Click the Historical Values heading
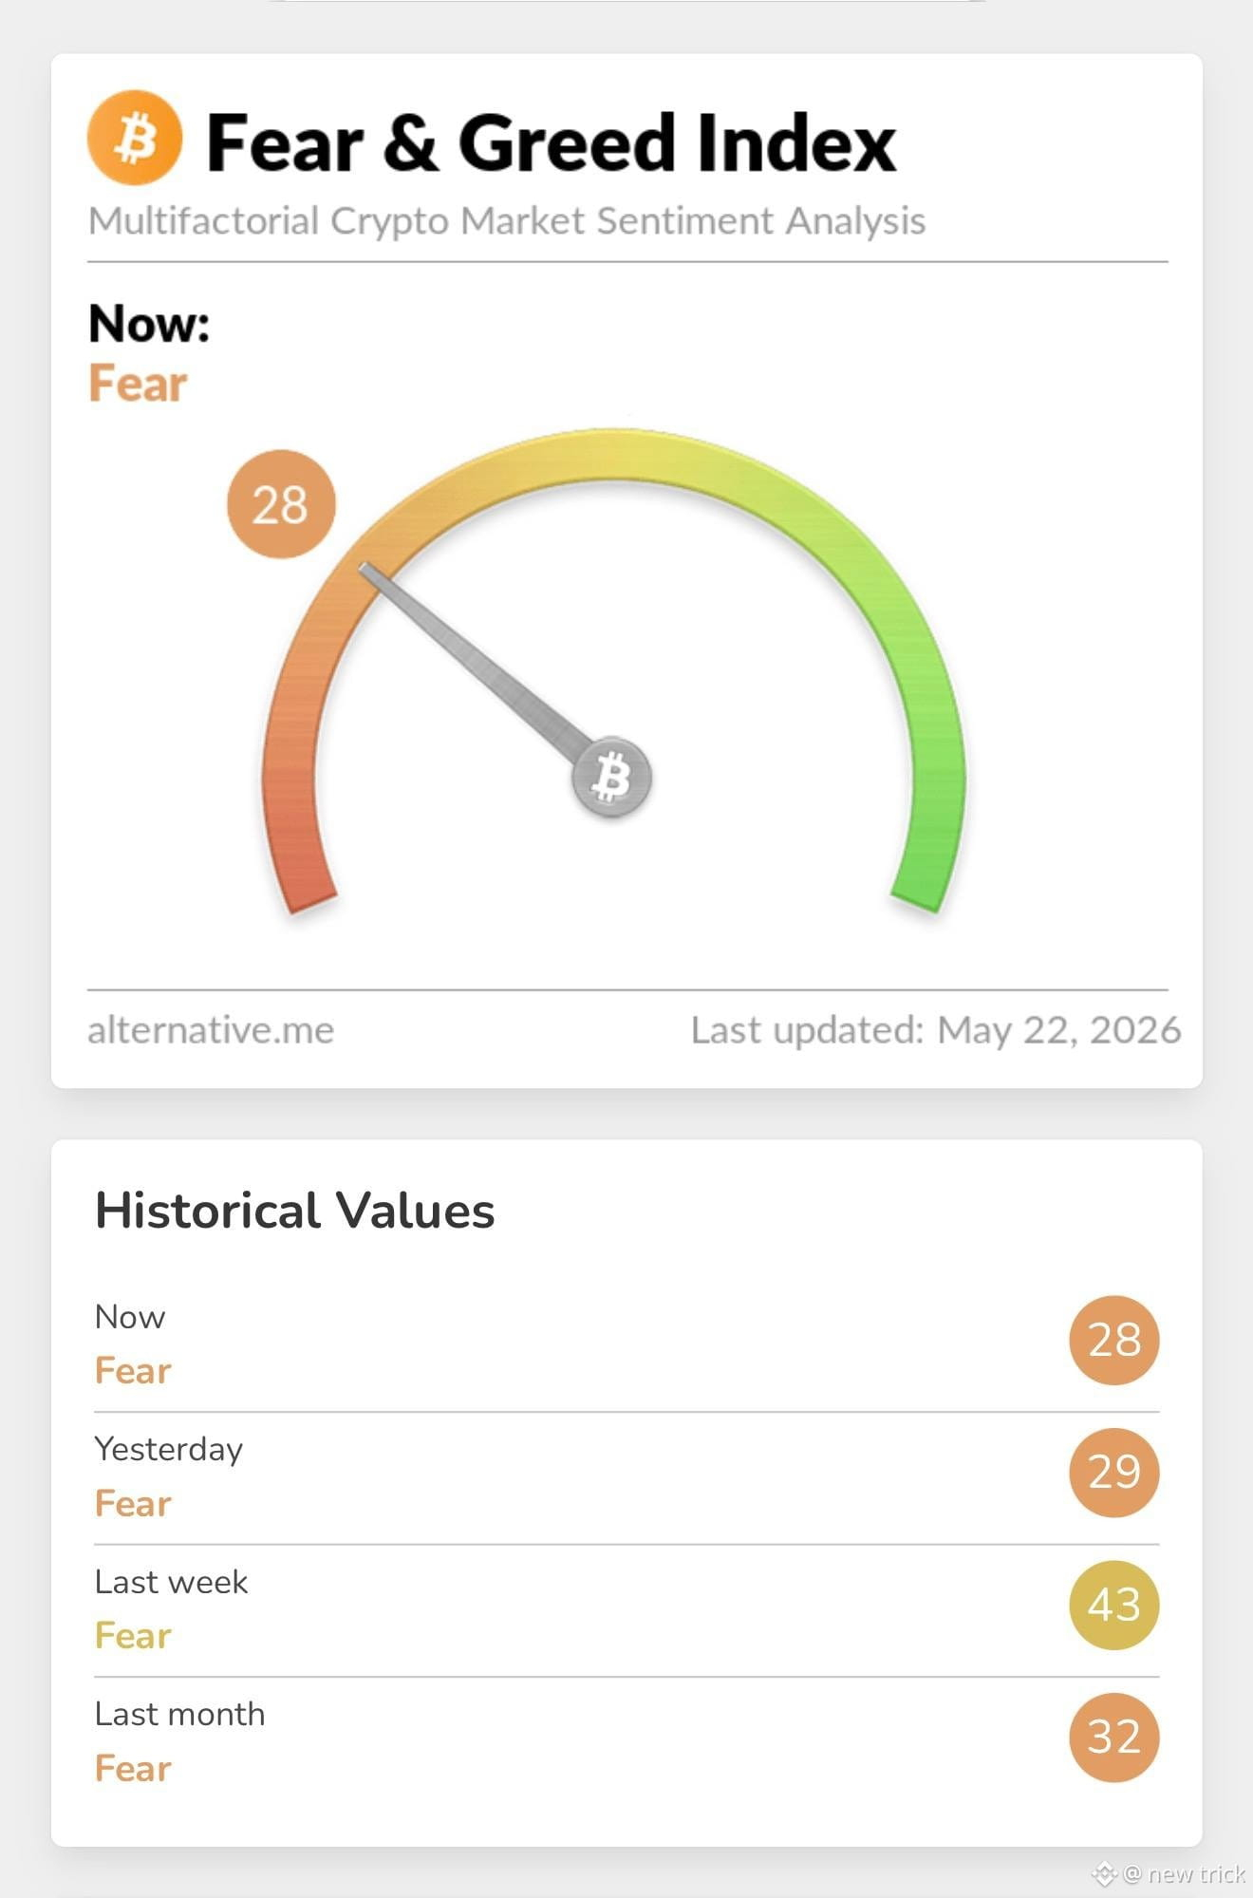This screenshot has width=1253, height=1898. pyautogui.click(x=295, y=1211)
